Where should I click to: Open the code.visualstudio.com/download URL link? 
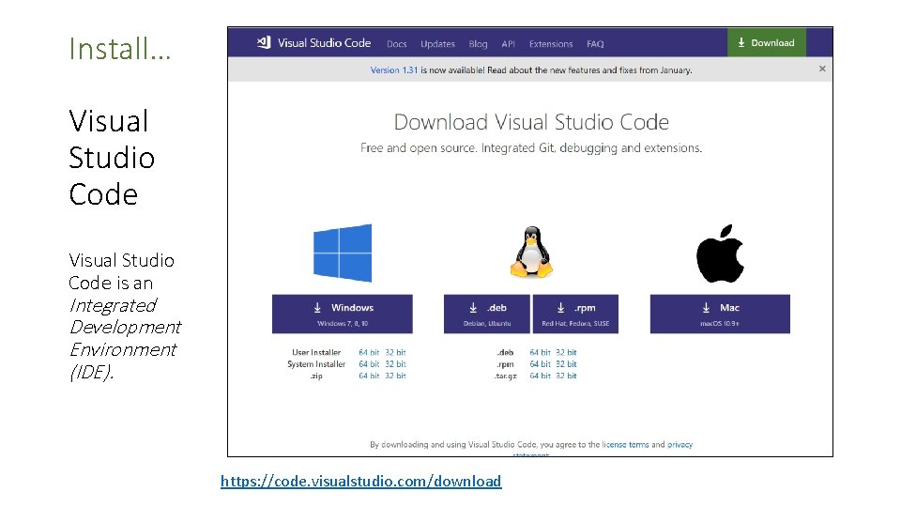[x=360, y=481]
